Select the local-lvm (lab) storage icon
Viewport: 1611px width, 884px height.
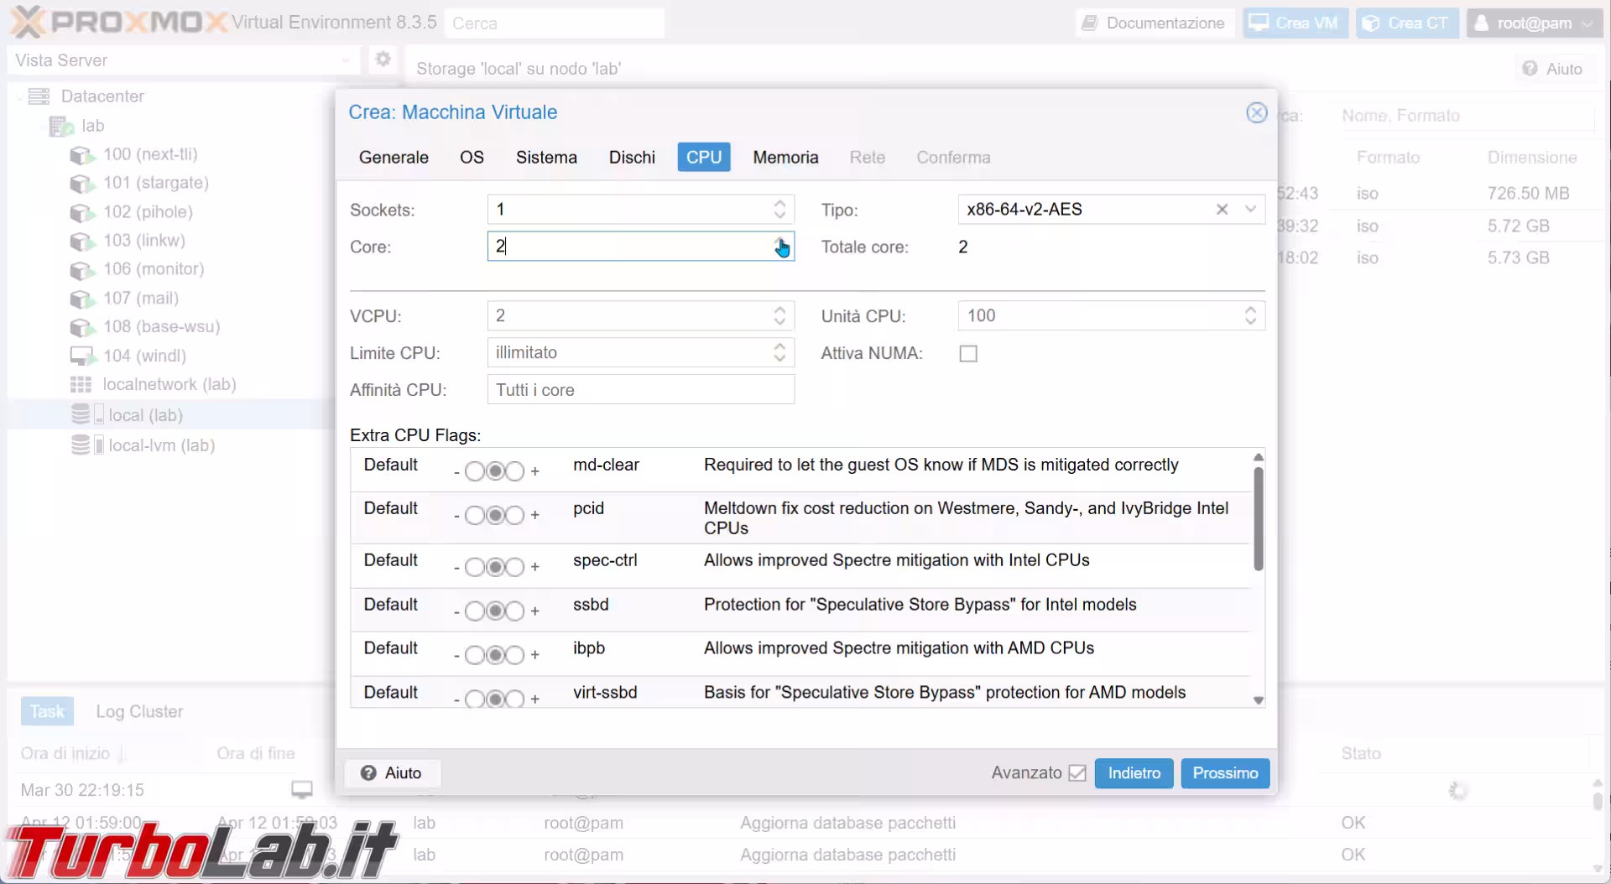[x=81, y=445]
